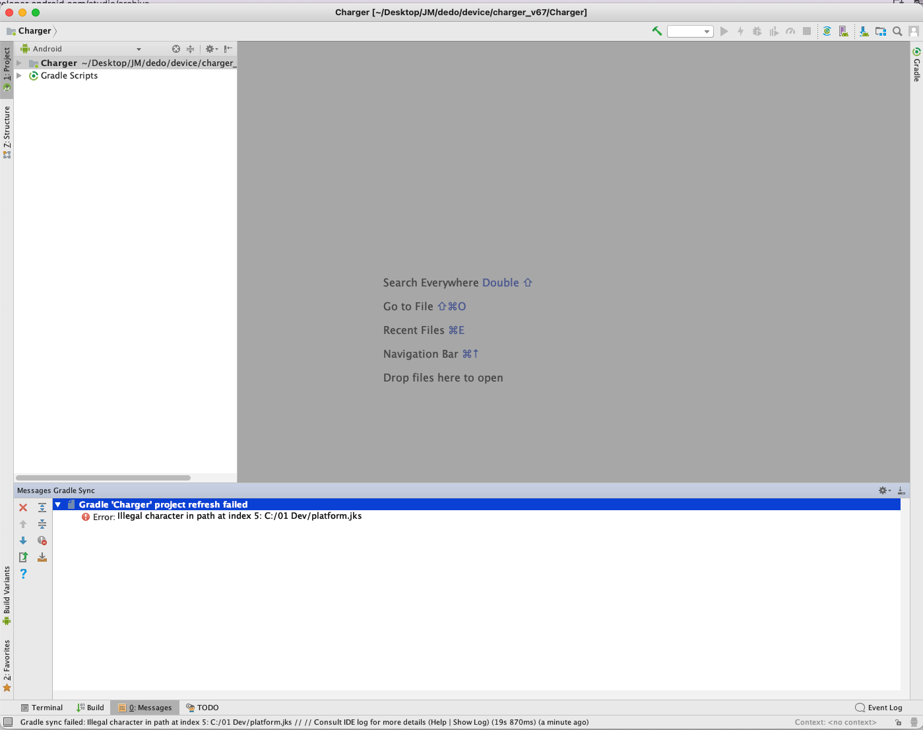The image size is (923, 730).
Task: Click the next message down arrow
Action: tap(23, 541)
